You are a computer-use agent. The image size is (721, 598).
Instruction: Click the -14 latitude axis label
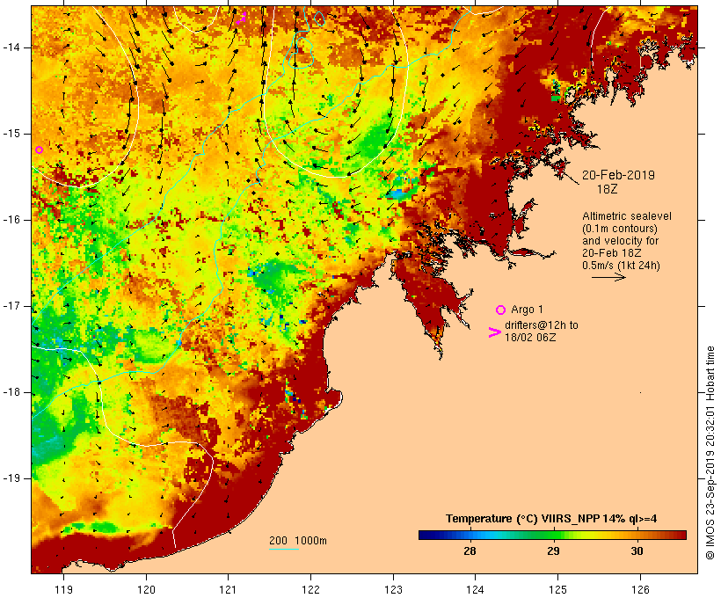pos(11,47)
